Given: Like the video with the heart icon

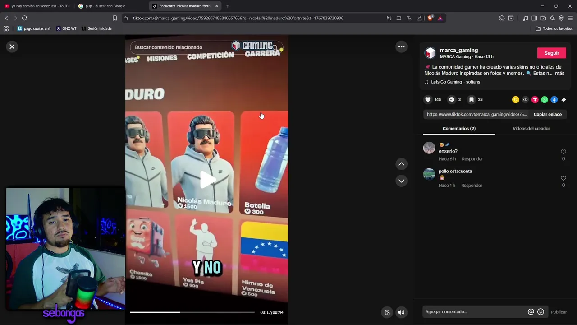Looking at the screenshot, I should 428,99.
